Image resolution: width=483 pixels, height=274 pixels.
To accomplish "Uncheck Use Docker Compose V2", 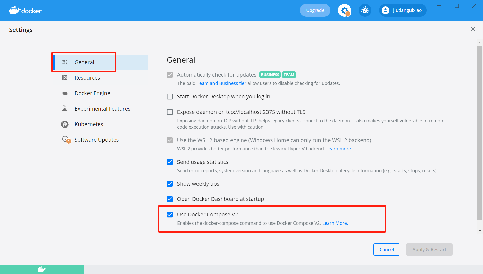I will pos(170,215).
